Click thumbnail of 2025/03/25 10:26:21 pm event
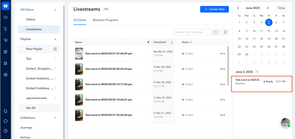 [79, 100]
